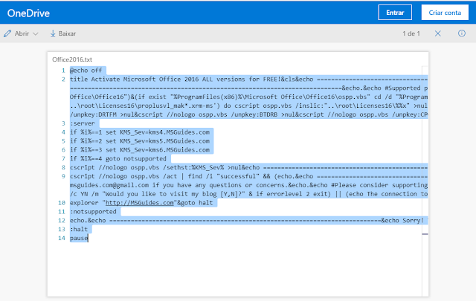Click the '1 de 1' file counter
The height and width of the screenshot is (301, 476).
[411, 33]
